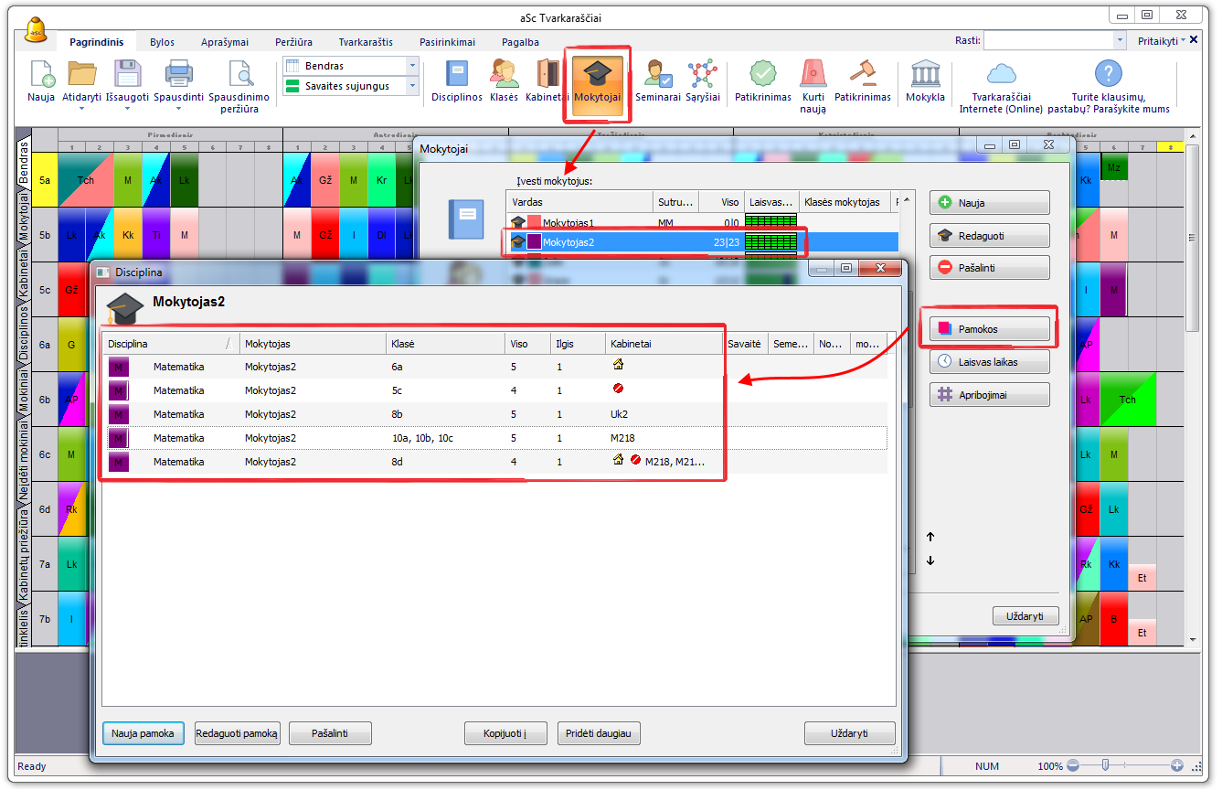Switch to the Tvarkaraštis ribbon tab

366,42
